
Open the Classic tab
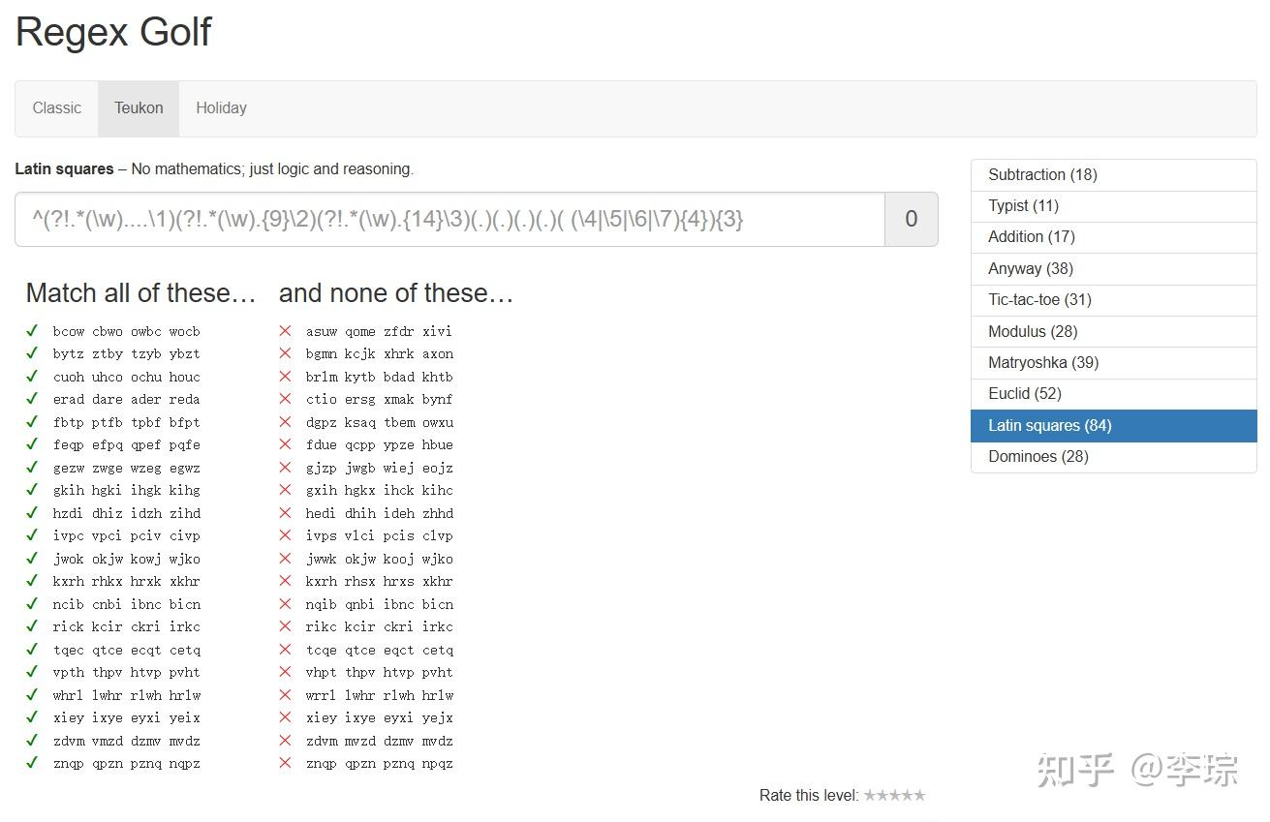[x=56, y=108]
